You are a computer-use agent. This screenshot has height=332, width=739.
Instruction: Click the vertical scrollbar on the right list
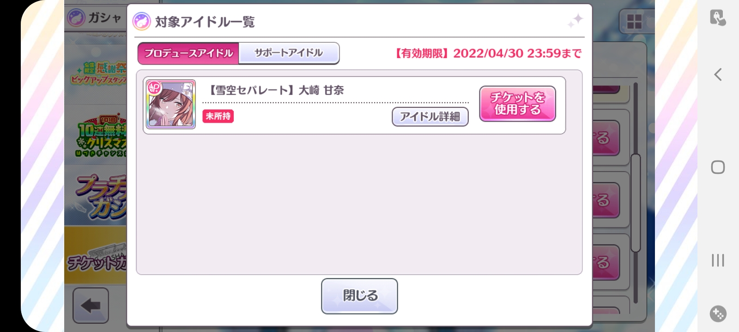pos(636,203)
